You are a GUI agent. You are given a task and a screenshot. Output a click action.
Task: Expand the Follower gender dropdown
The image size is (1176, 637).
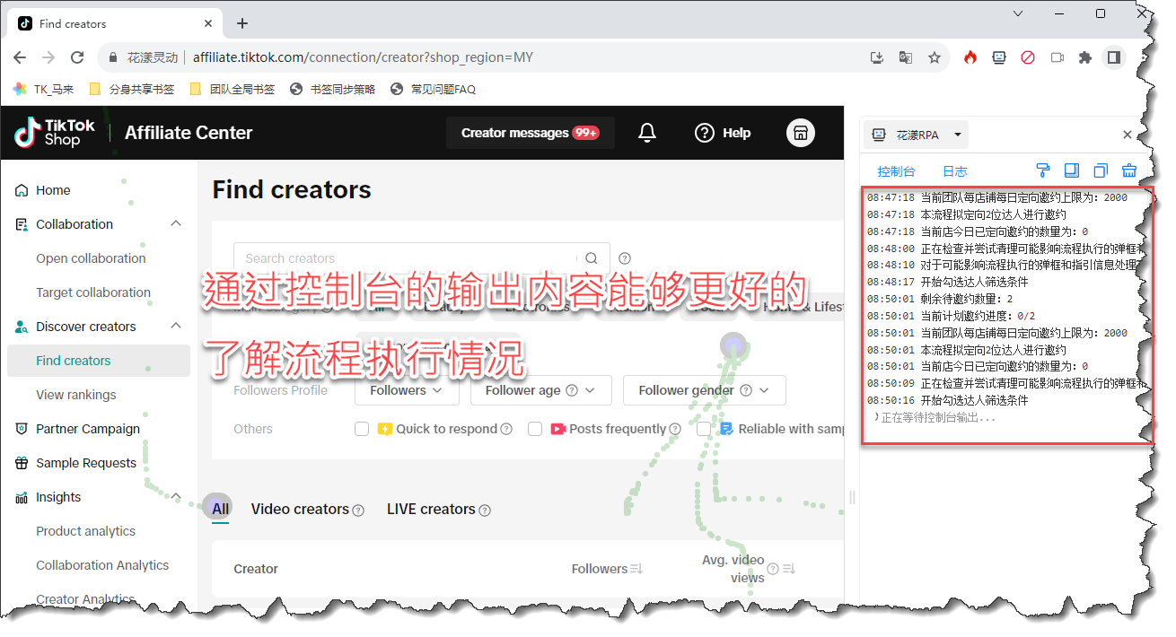pos(704,390)
